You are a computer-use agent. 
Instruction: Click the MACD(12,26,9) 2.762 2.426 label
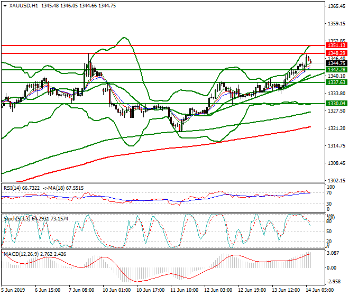[x=35, y=254]
